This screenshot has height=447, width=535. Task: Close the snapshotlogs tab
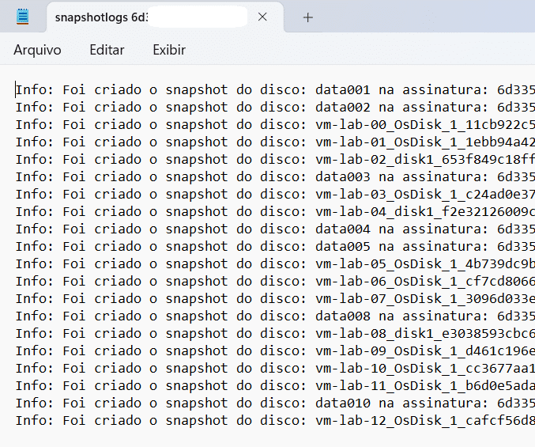point(262,17)
